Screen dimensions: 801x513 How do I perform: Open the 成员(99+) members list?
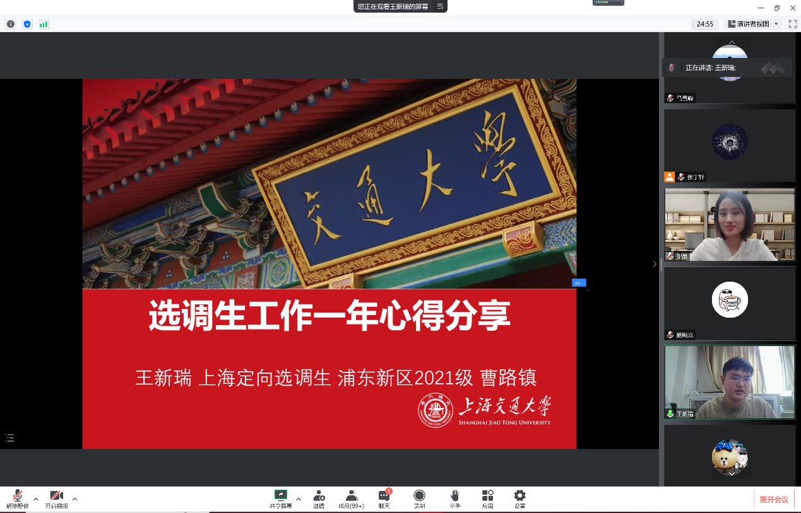352,499
